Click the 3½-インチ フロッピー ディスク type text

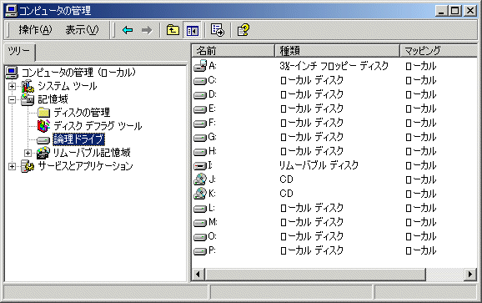(334, 66)
